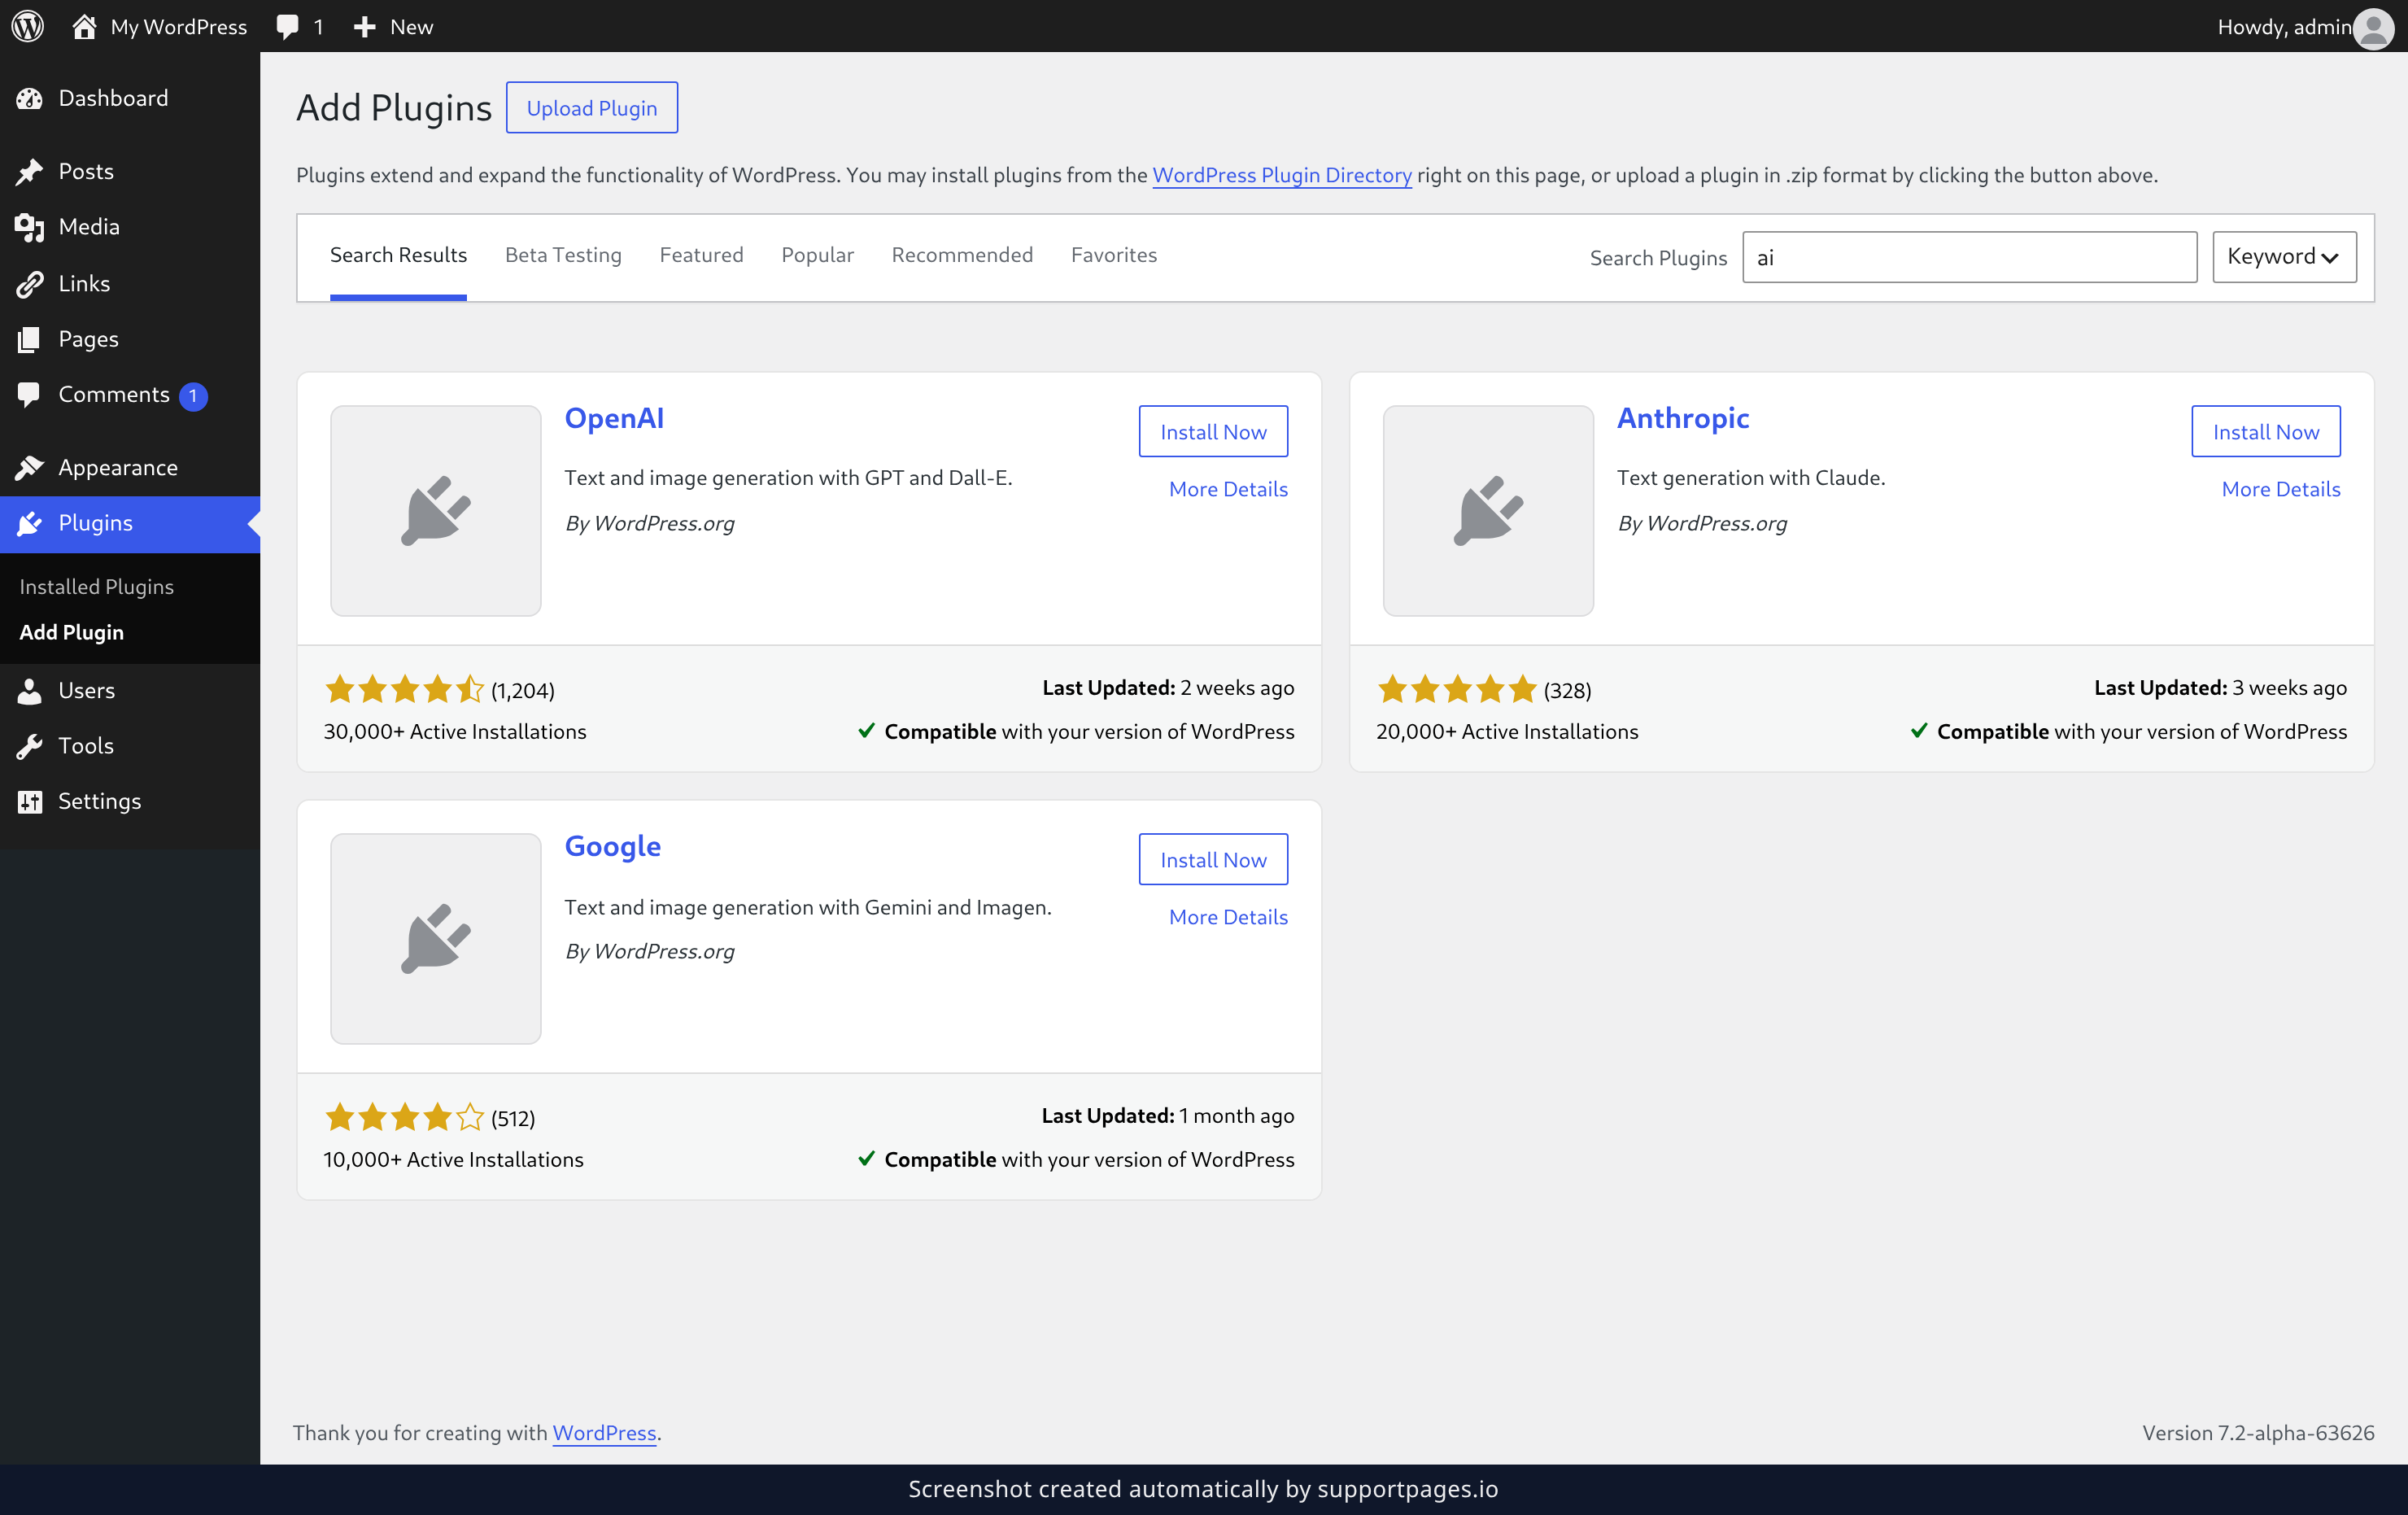Screen dimensions: 2408x1515
Task: Click the Google plugin placeholder icon
Action: coord(436,938)
